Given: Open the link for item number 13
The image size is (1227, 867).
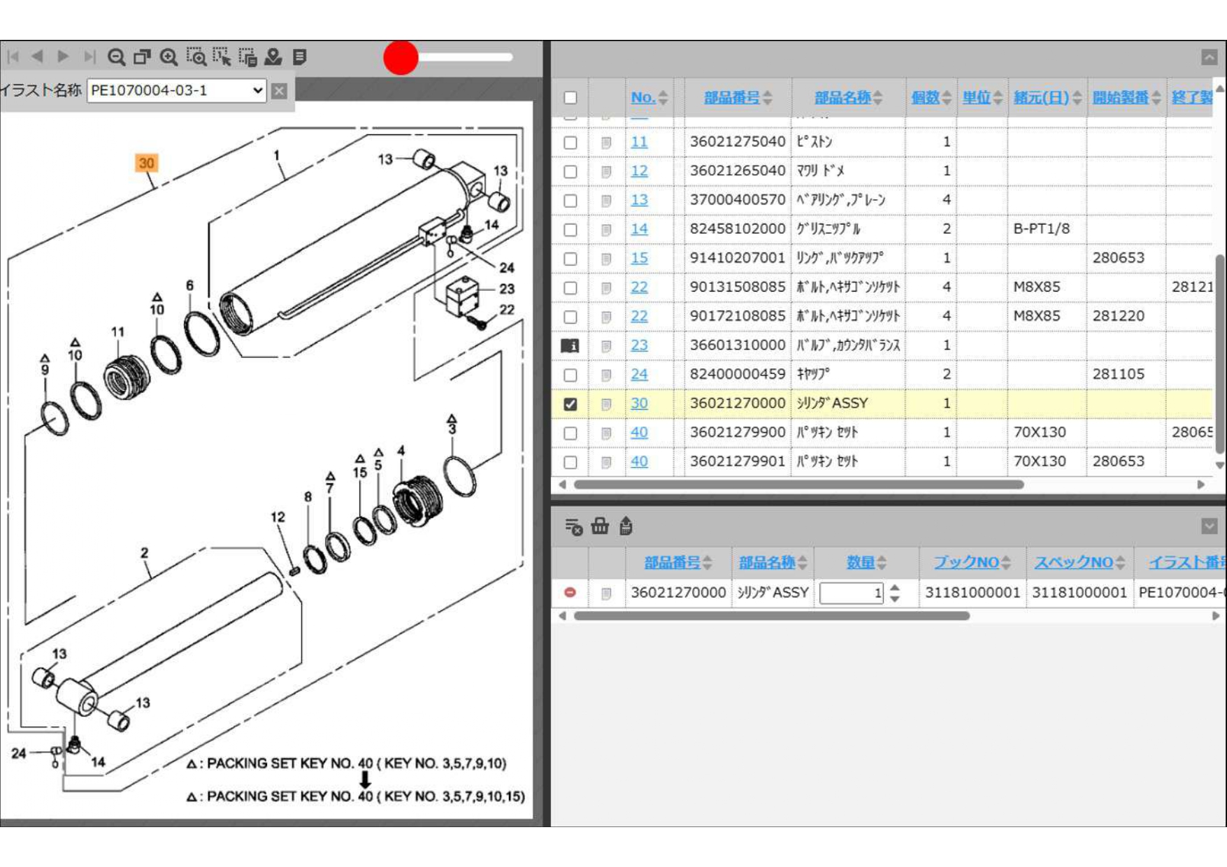Looking at the screenshot, I should point(639,200).
